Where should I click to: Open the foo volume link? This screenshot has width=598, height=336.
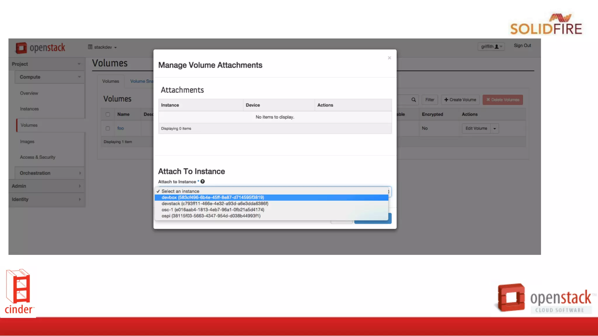click(x=120, y=128)
